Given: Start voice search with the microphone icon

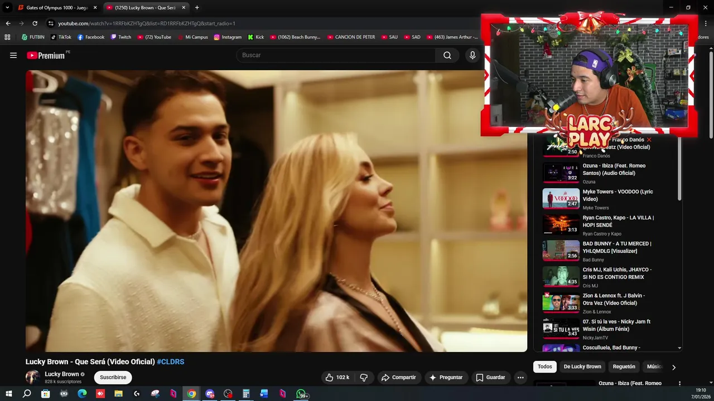Looking at the screenshot, I should click(472, 55).
